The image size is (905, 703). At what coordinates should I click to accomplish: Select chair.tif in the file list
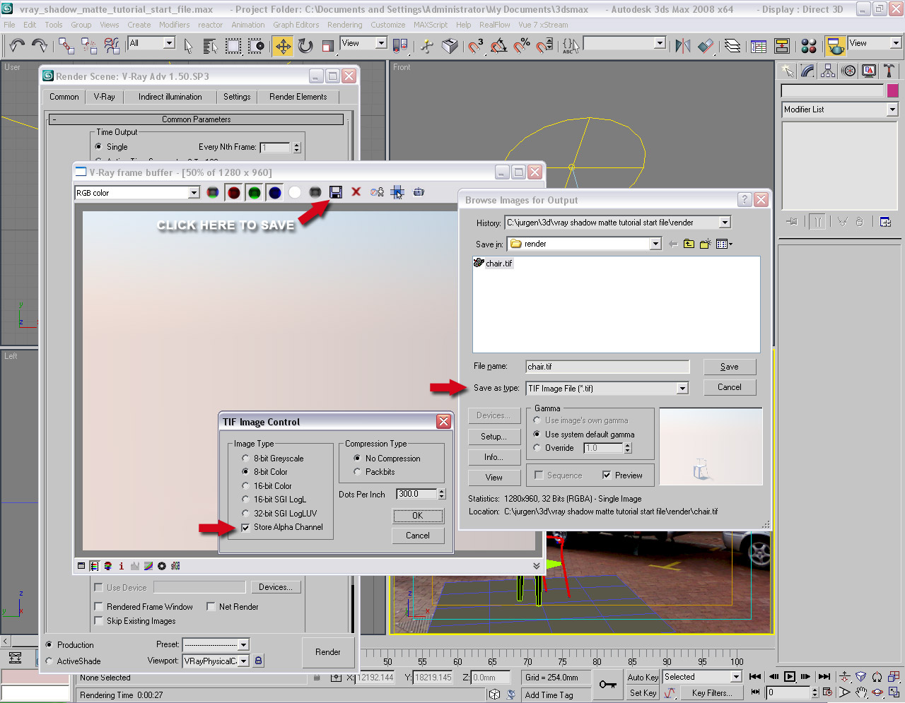pos(498,263)
